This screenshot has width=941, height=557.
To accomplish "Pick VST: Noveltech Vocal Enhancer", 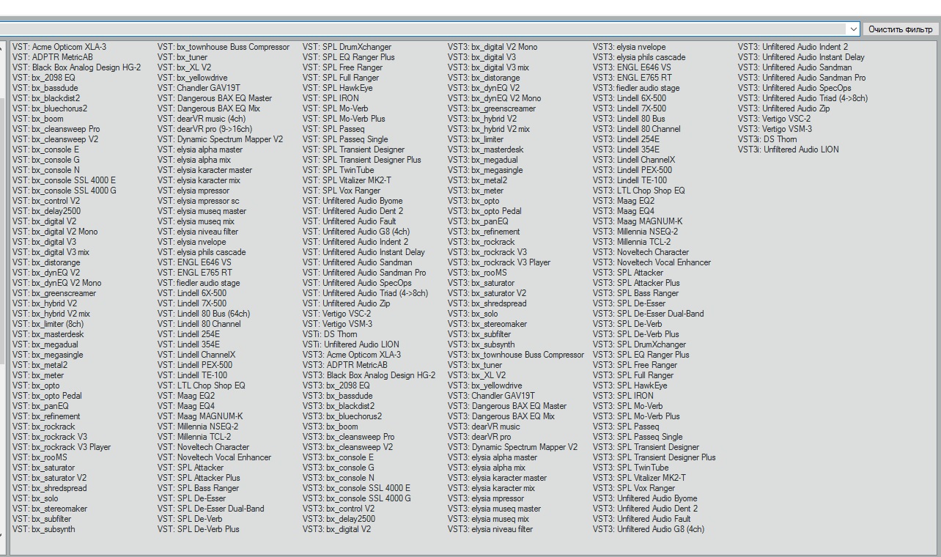I will pos(215,457).
